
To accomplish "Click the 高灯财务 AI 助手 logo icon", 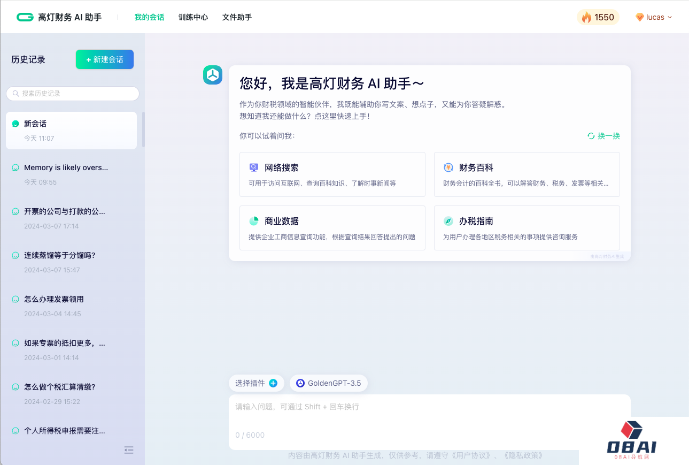I will [x=25, y=17].
